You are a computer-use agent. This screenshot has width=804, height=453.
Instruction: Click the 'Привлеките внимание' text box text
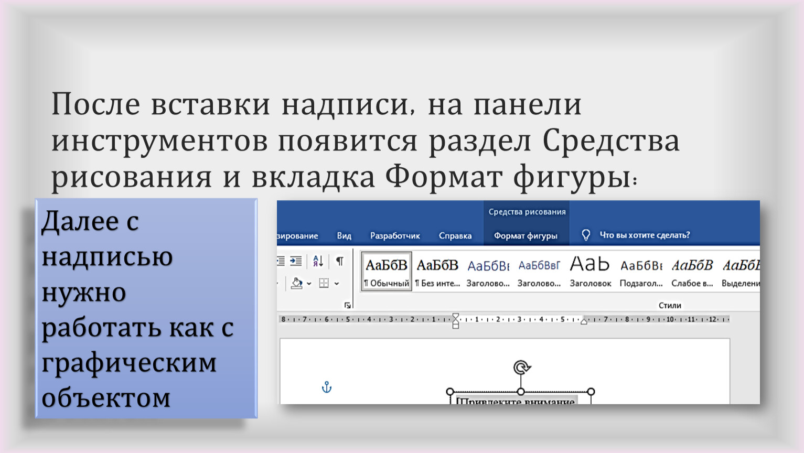(516, 400)
